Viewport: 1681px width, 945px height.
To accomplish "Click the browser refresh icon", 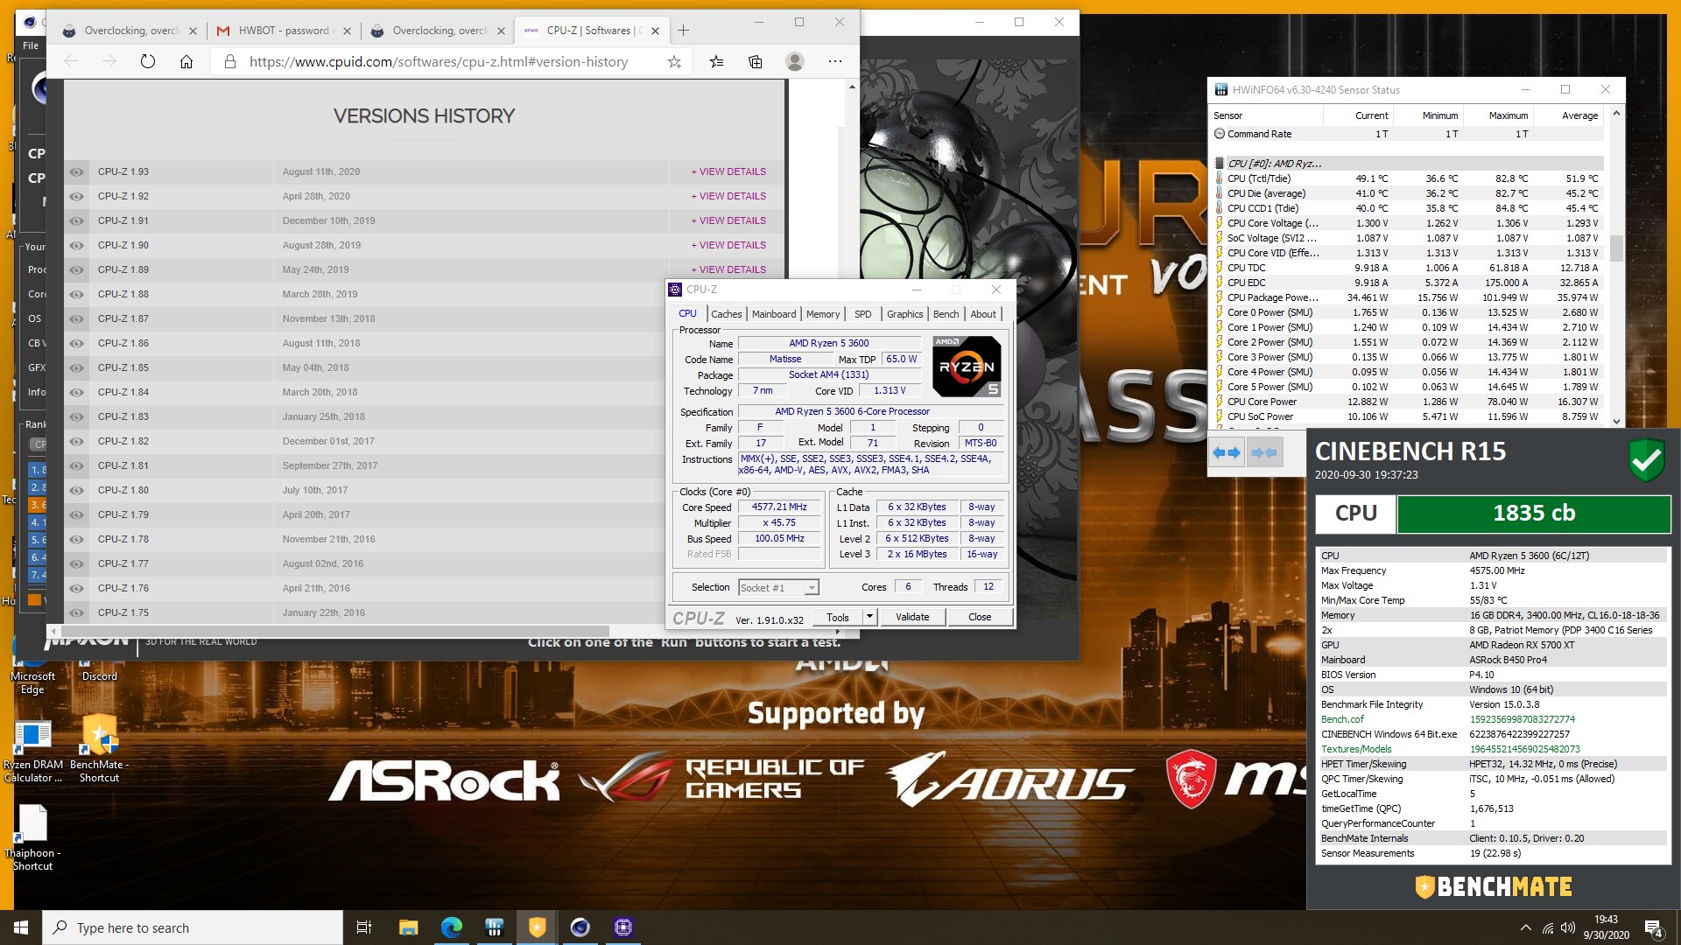I will (x=147, y=61).
